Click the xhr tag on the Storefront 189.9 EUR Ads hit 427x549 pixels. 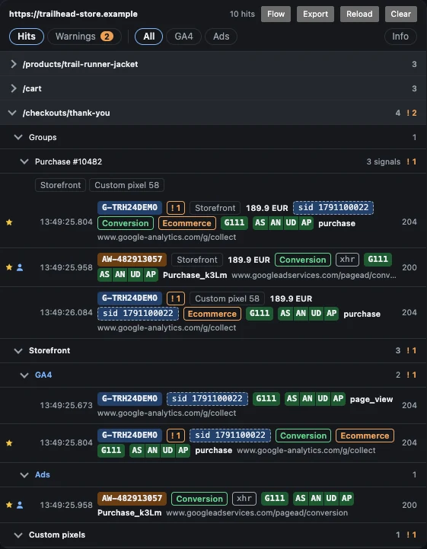point(347,260)
